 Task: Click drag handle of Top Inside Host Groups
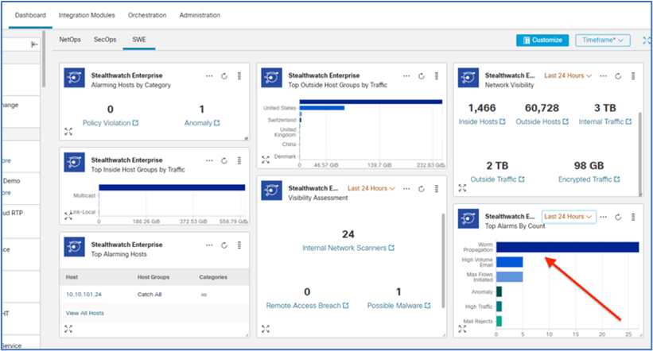tap(239, 160)
